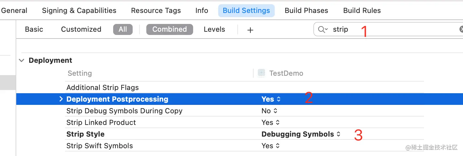Open Signing & Capabilities tab
Image resolution: width=463 pixels, height=156 pixels.
click(79, 11)
